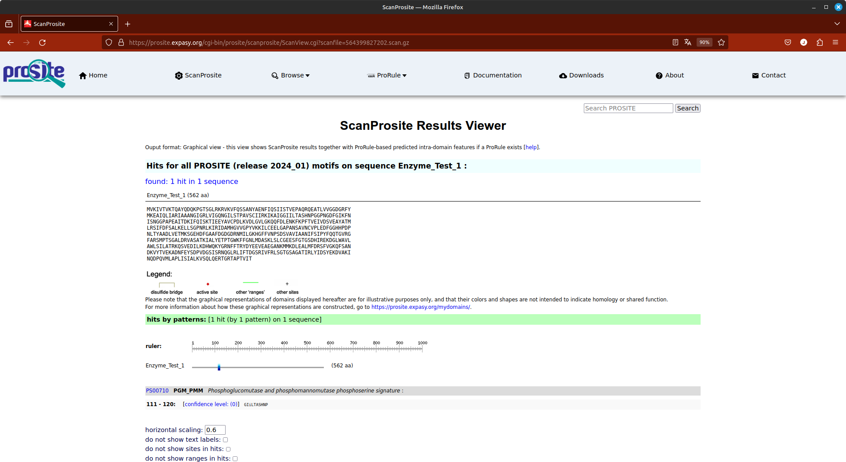
Task: Open Firefox extensions puzzle icon
Action: (x=820, y=43)
